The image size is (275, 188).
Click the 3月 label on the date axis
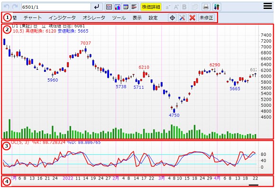tap(162, 178)
